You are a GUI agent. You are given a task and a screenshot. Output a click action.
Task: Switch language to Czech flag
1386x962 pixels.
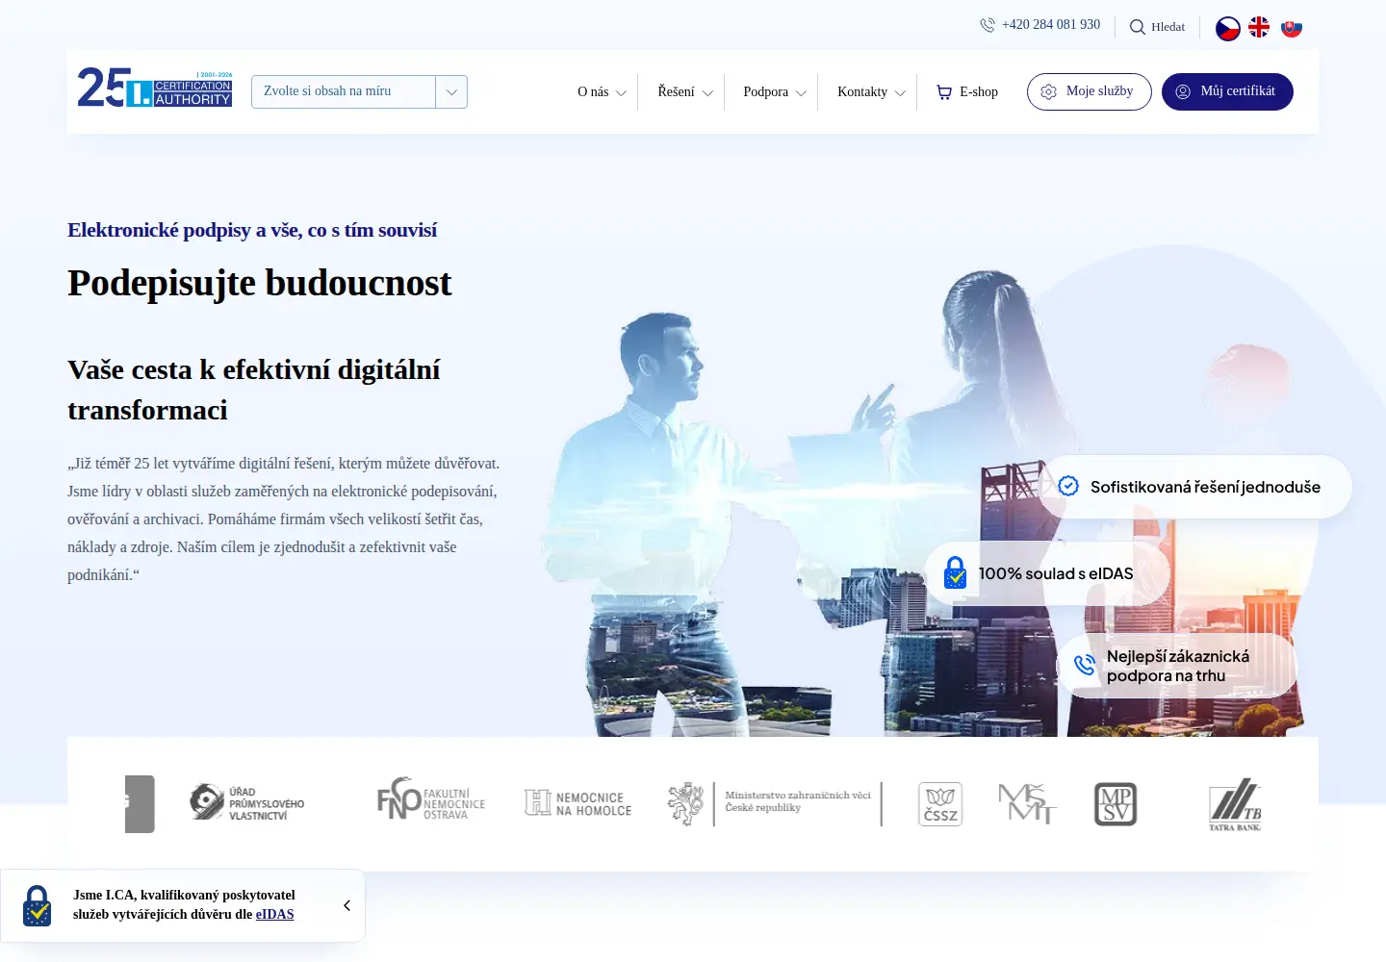1228,28
